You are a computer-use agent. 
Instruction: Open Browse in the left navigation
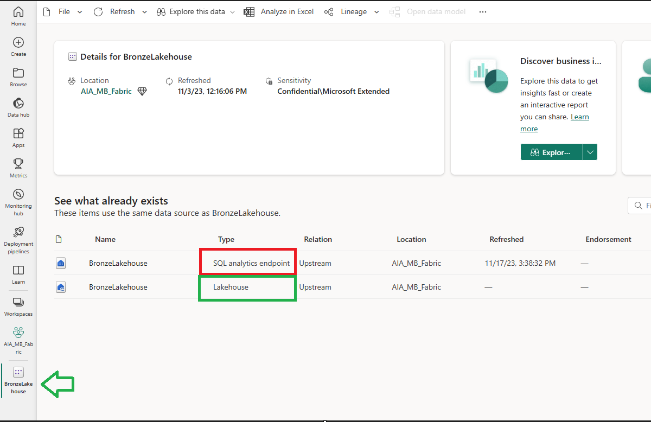[x=18, y=77]
